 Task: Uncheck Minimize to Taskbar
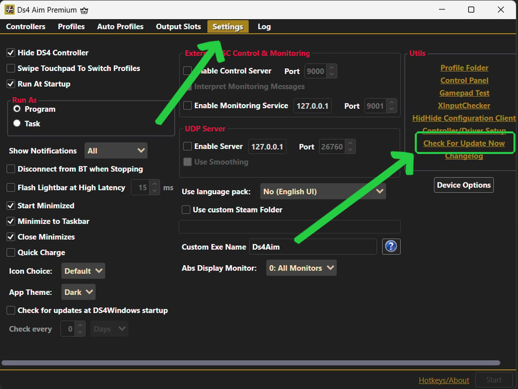[x=10, y=221]
